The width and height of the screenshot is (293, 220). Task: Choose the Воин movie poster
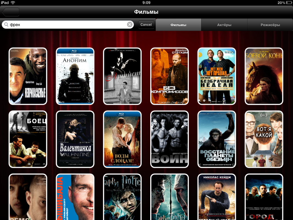coord(169,139)
